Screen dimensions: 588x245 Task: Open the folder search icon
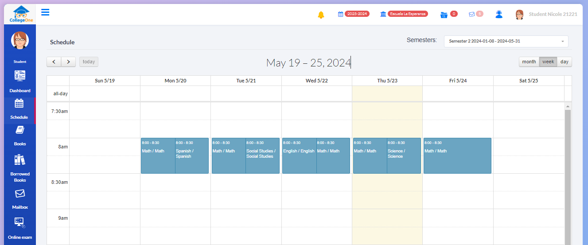click(444, 15)
